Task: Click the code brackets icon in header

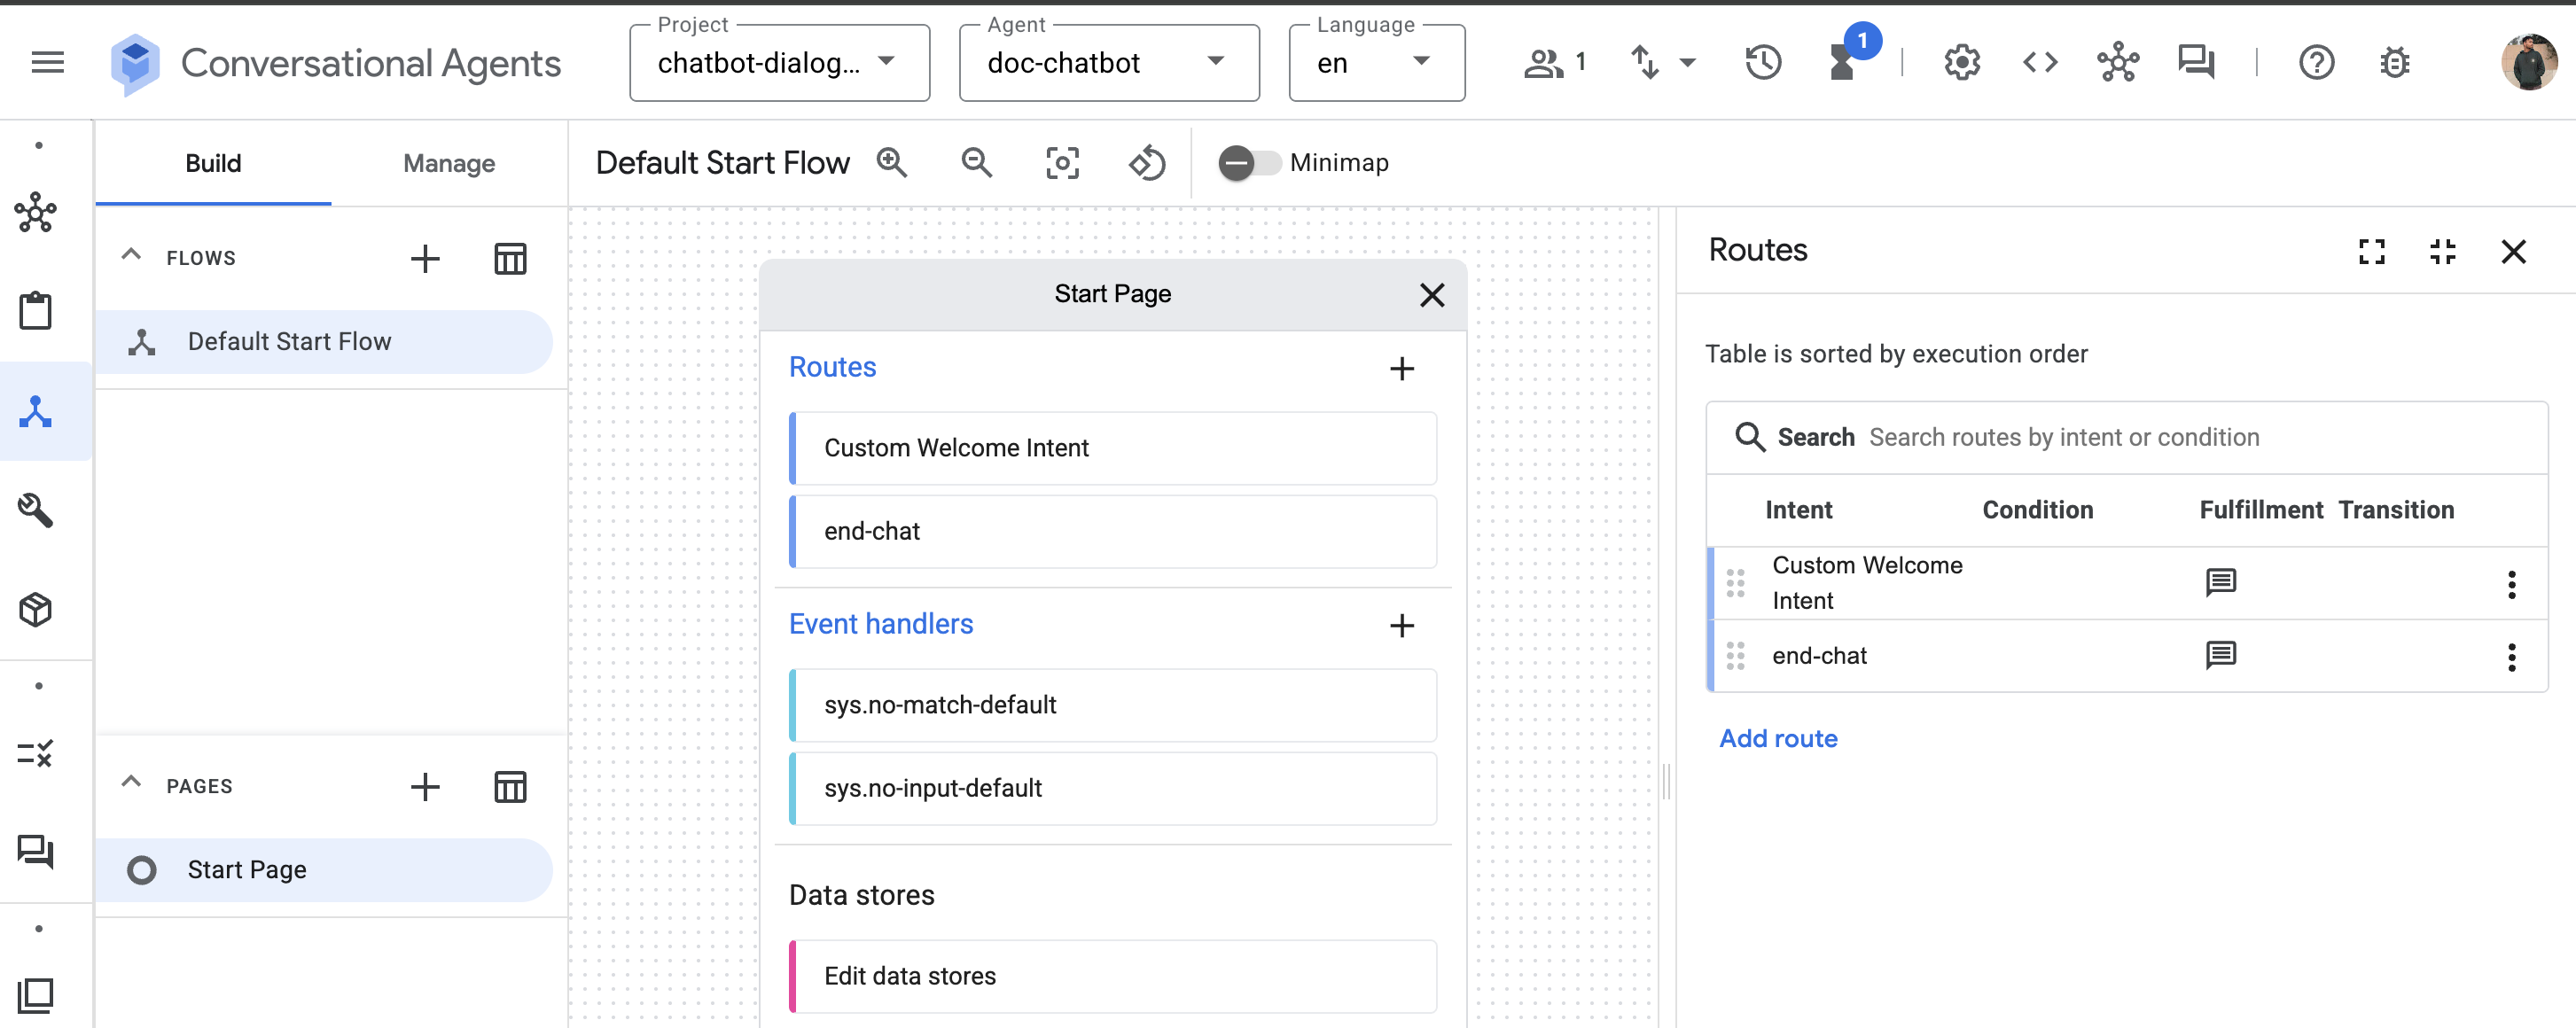Action: pos(2039,62)
